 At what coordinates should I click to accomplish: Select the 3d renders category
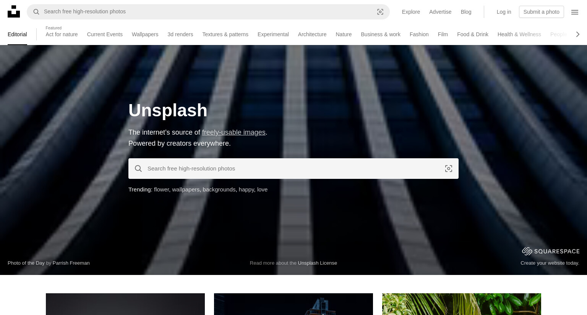180,34
